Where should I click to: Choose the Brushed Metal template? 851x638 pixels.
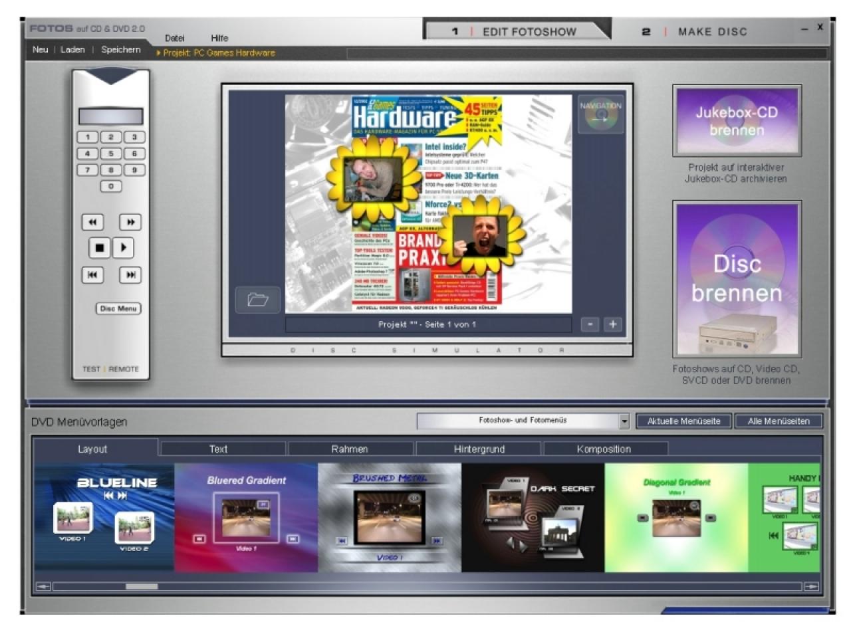390,517
